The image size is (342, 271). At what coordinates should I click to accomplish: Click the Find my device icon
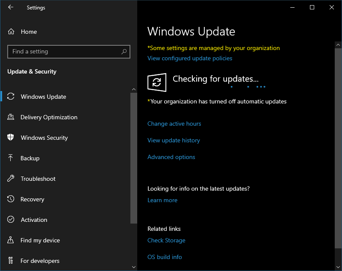tap(10, 240)
